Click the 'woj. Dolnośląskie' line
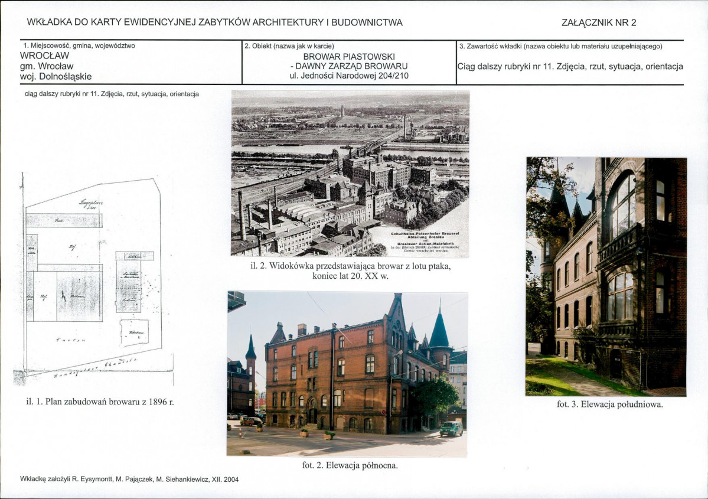Viewport: 708px width, 499px height. click(x=56, y=76)
